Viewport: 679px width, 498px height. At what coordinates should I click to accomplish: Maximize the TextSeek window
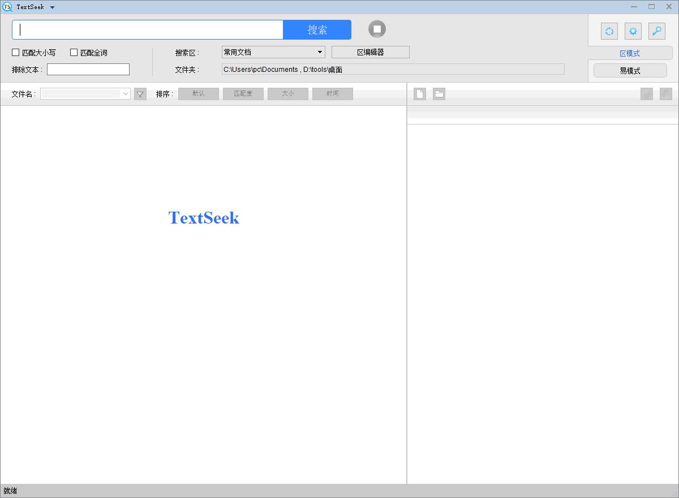(x=651, y=7)
